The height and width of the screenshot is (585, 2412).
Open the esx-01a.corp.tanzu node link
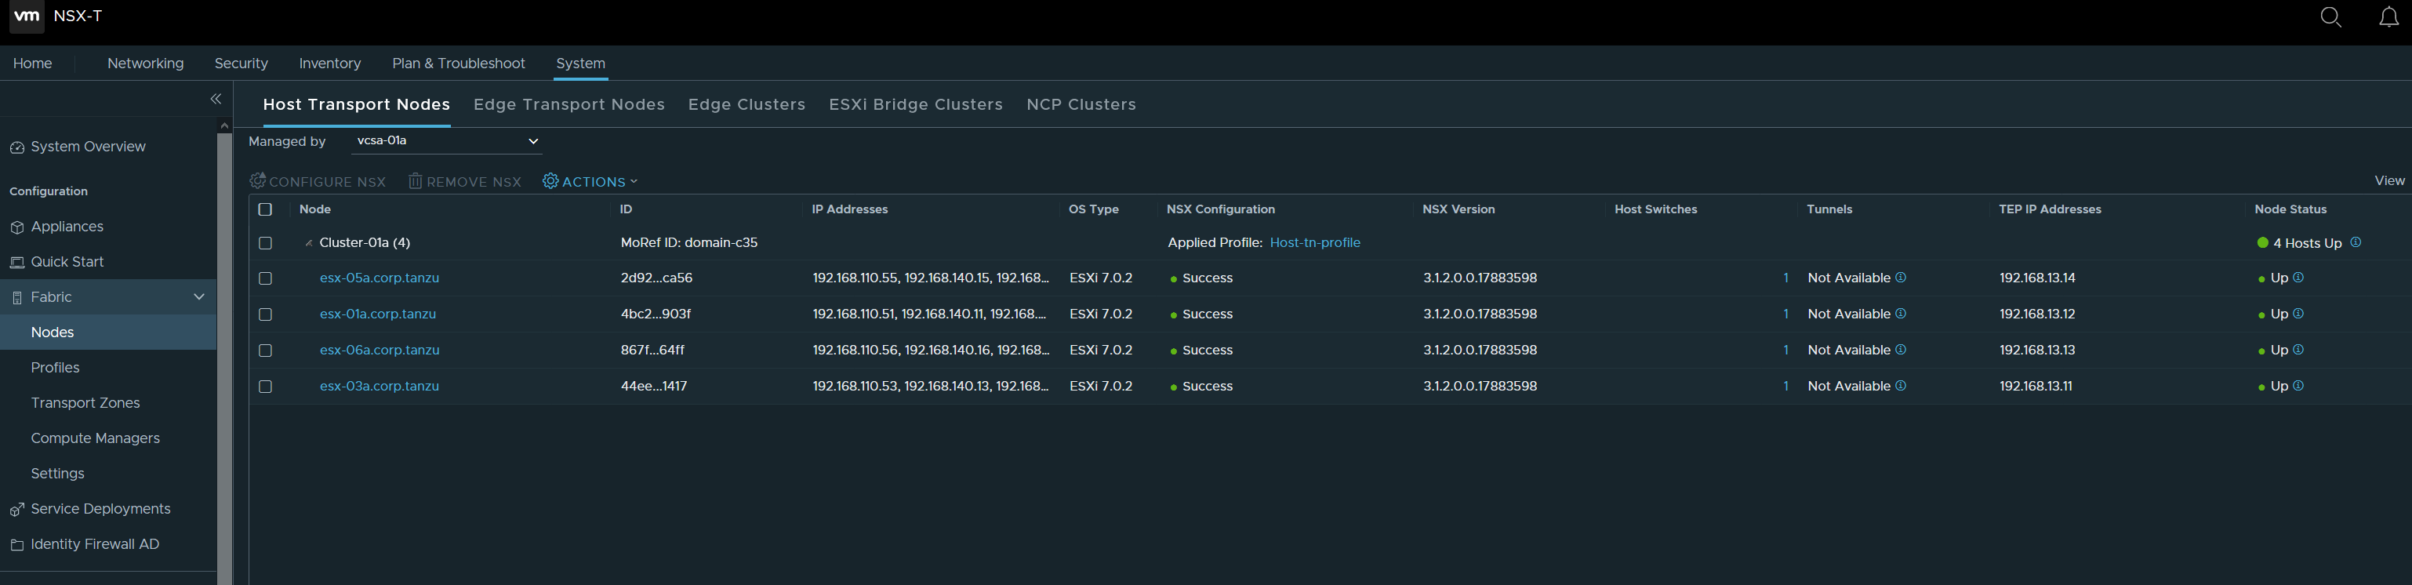click(377, 314)
